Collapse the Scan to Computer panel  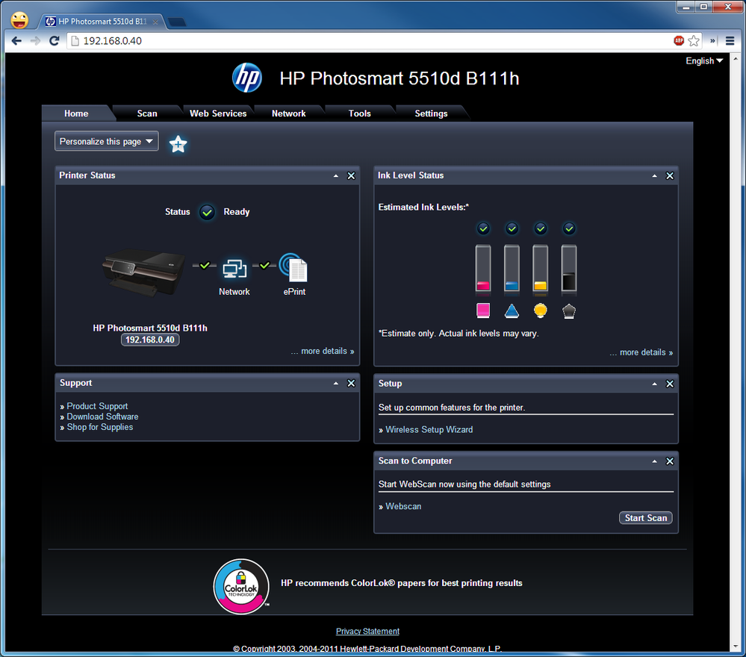point(655,461)
